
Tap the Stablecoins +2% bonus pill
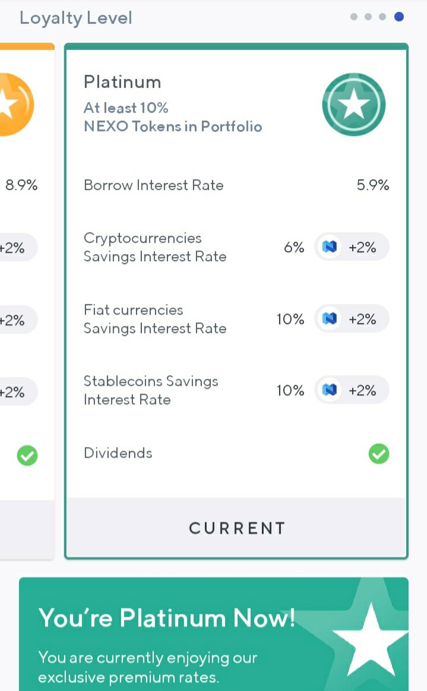(352, 390)
